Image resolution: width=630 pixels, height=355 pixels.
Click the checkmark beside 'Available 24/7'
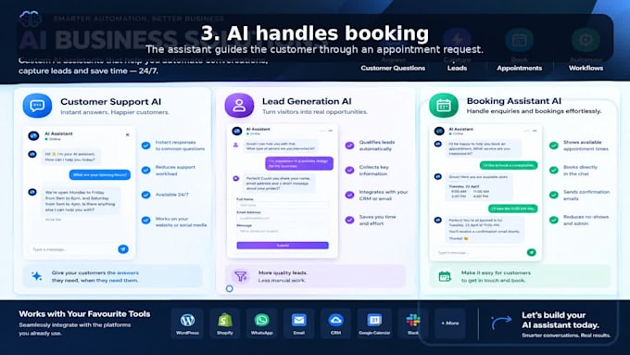145,195
